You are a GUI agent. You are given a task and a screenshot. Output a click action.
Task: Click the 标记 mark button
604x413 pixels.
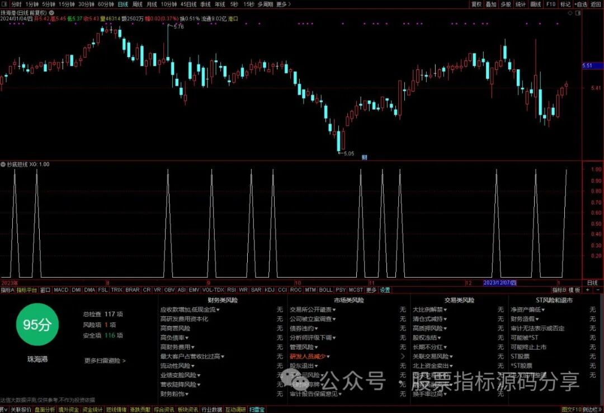click(565, 4)
